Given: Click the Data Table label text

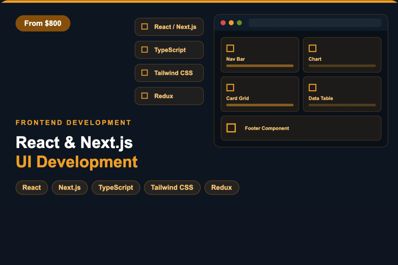Looking at the screenshot, I should coord(321,98).
